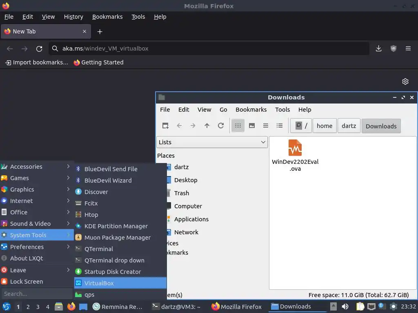Click the uBlock Origin shield icon
This screenshot has width=418, height=313.
click(x=393, y=48)
